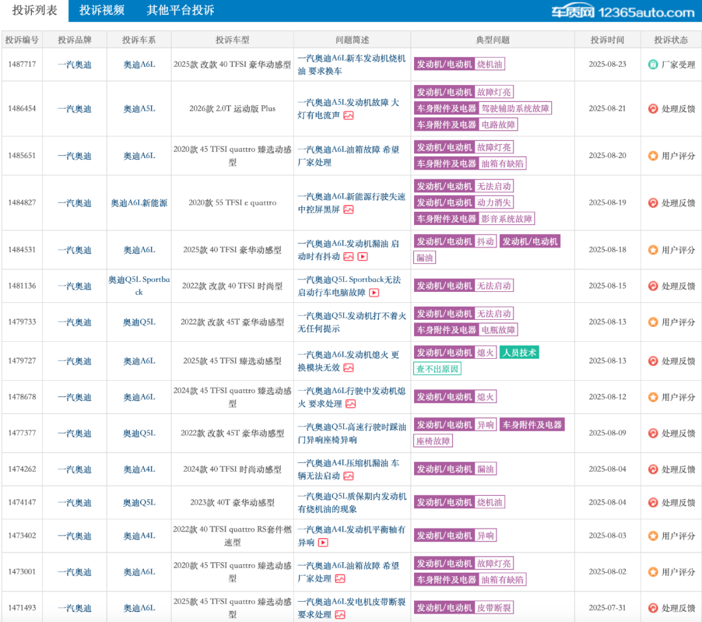This screenshot has width=702, height=622.
Task: Click 处理反馈 status icon for complaint 1479727
Action: pyautogui.click(x=653, y=361)
